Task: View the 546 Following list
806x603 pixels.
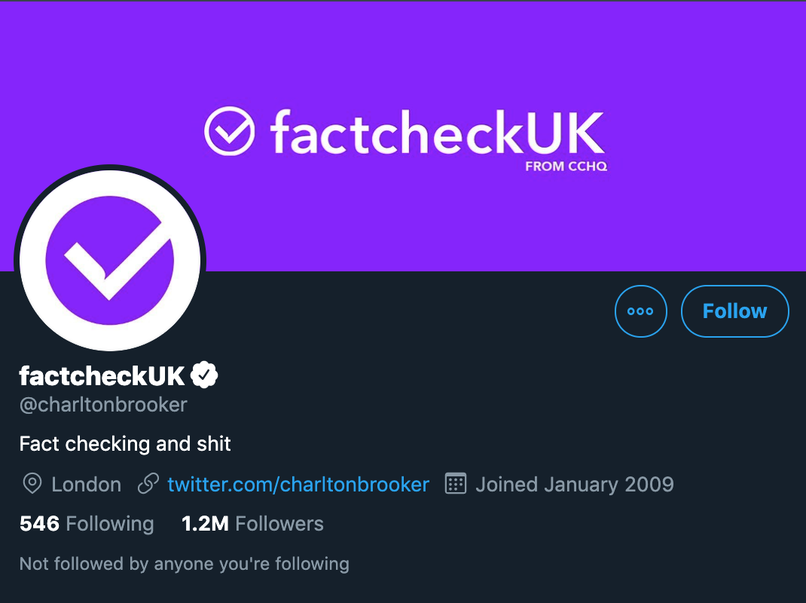Action: (87, 524)
